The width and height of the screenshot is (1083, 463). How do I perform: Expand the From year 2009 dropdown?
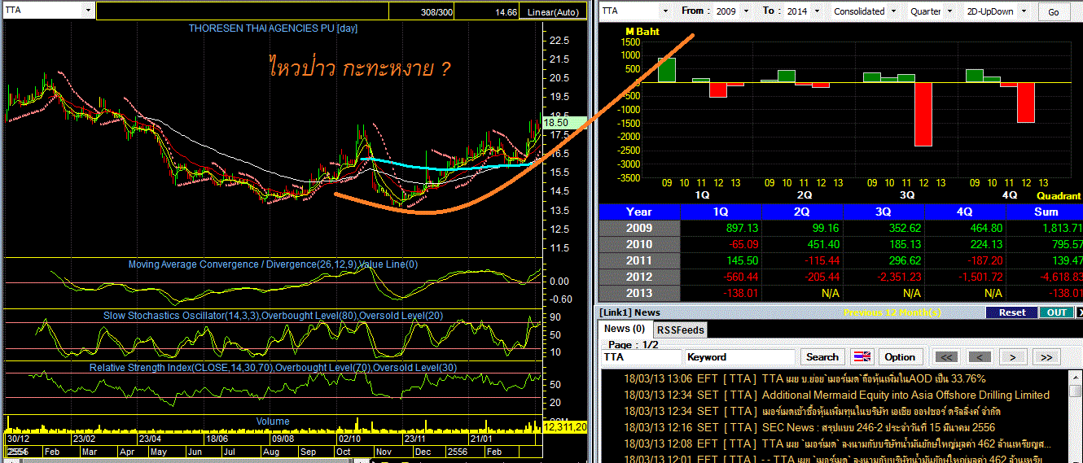click(746, 11)
